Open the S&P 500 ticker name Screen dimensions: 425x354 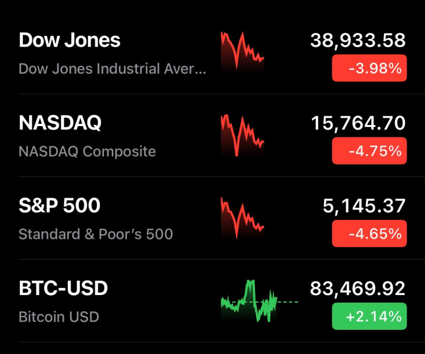(60, 205)
